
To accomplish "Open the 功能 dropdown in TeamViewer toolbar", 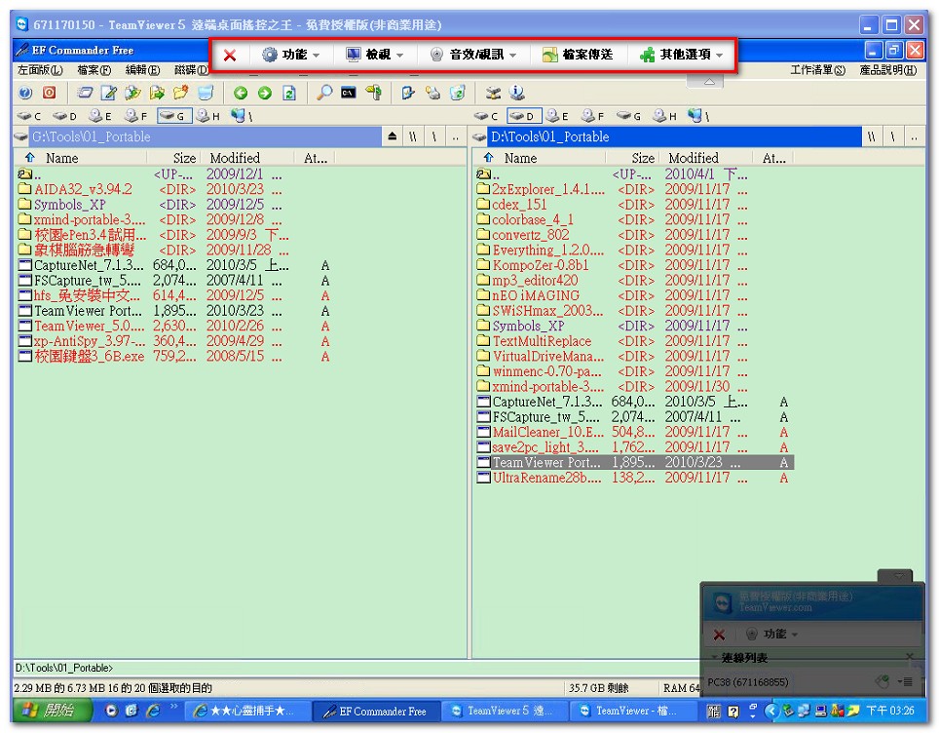I will pos(290,56).
